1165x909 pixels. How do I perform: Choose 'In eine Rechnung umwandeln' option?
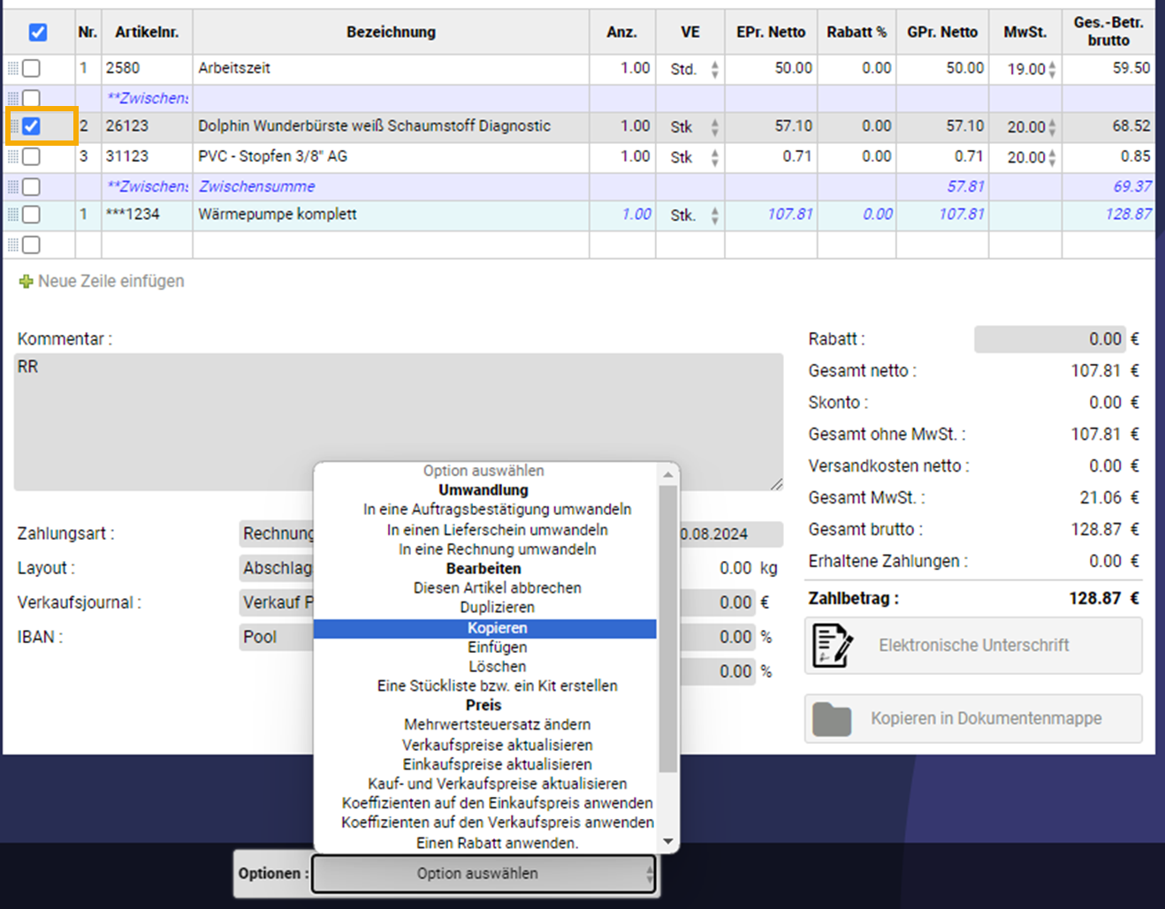pyautogui.click(x=497, y=549)
